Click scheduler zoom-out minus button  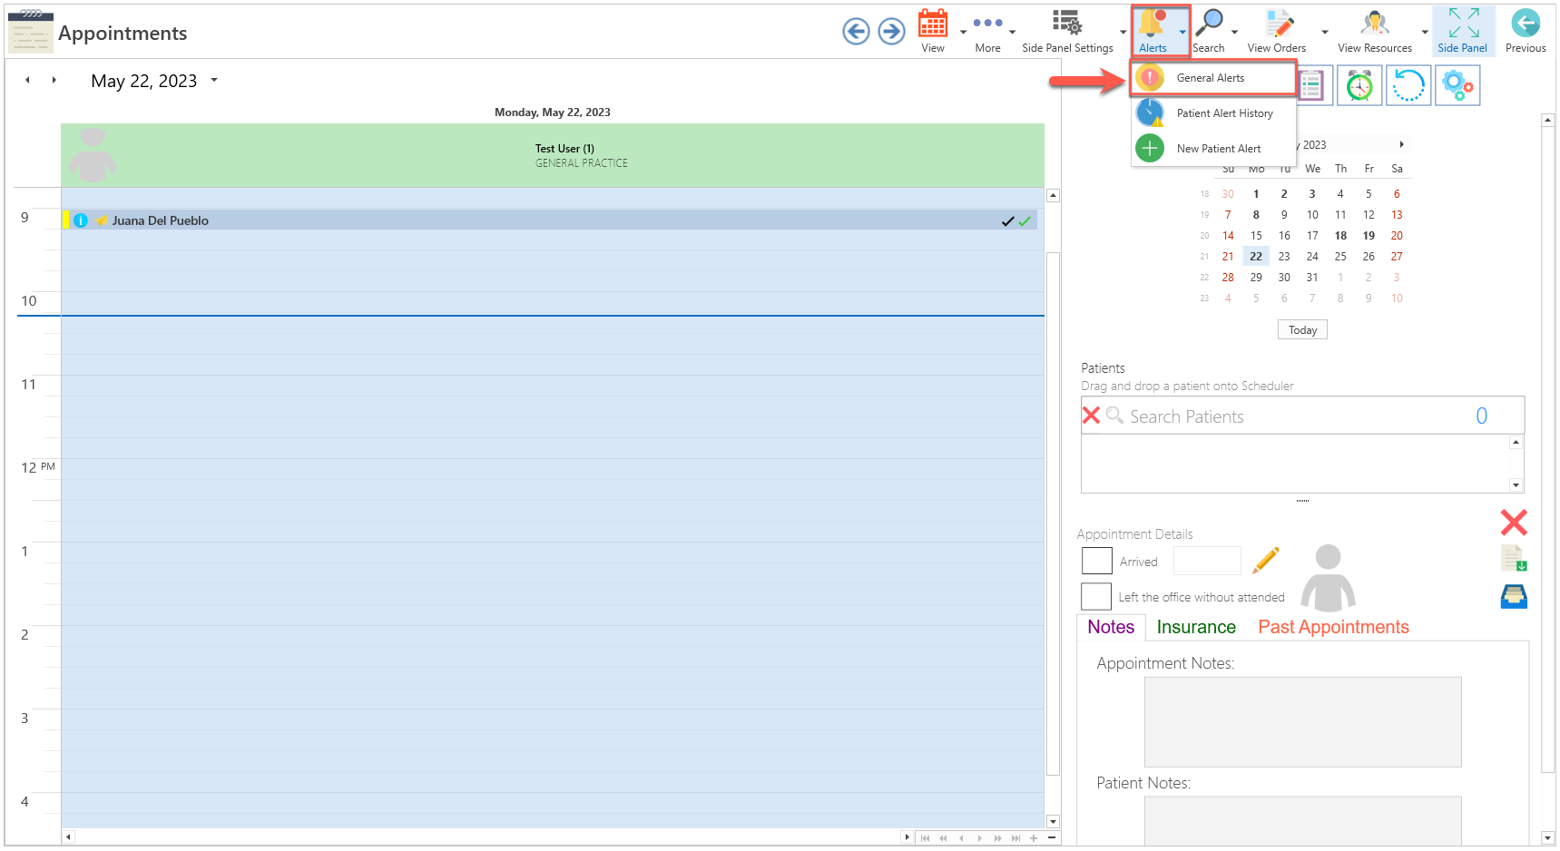click(x=1052, y=837)
